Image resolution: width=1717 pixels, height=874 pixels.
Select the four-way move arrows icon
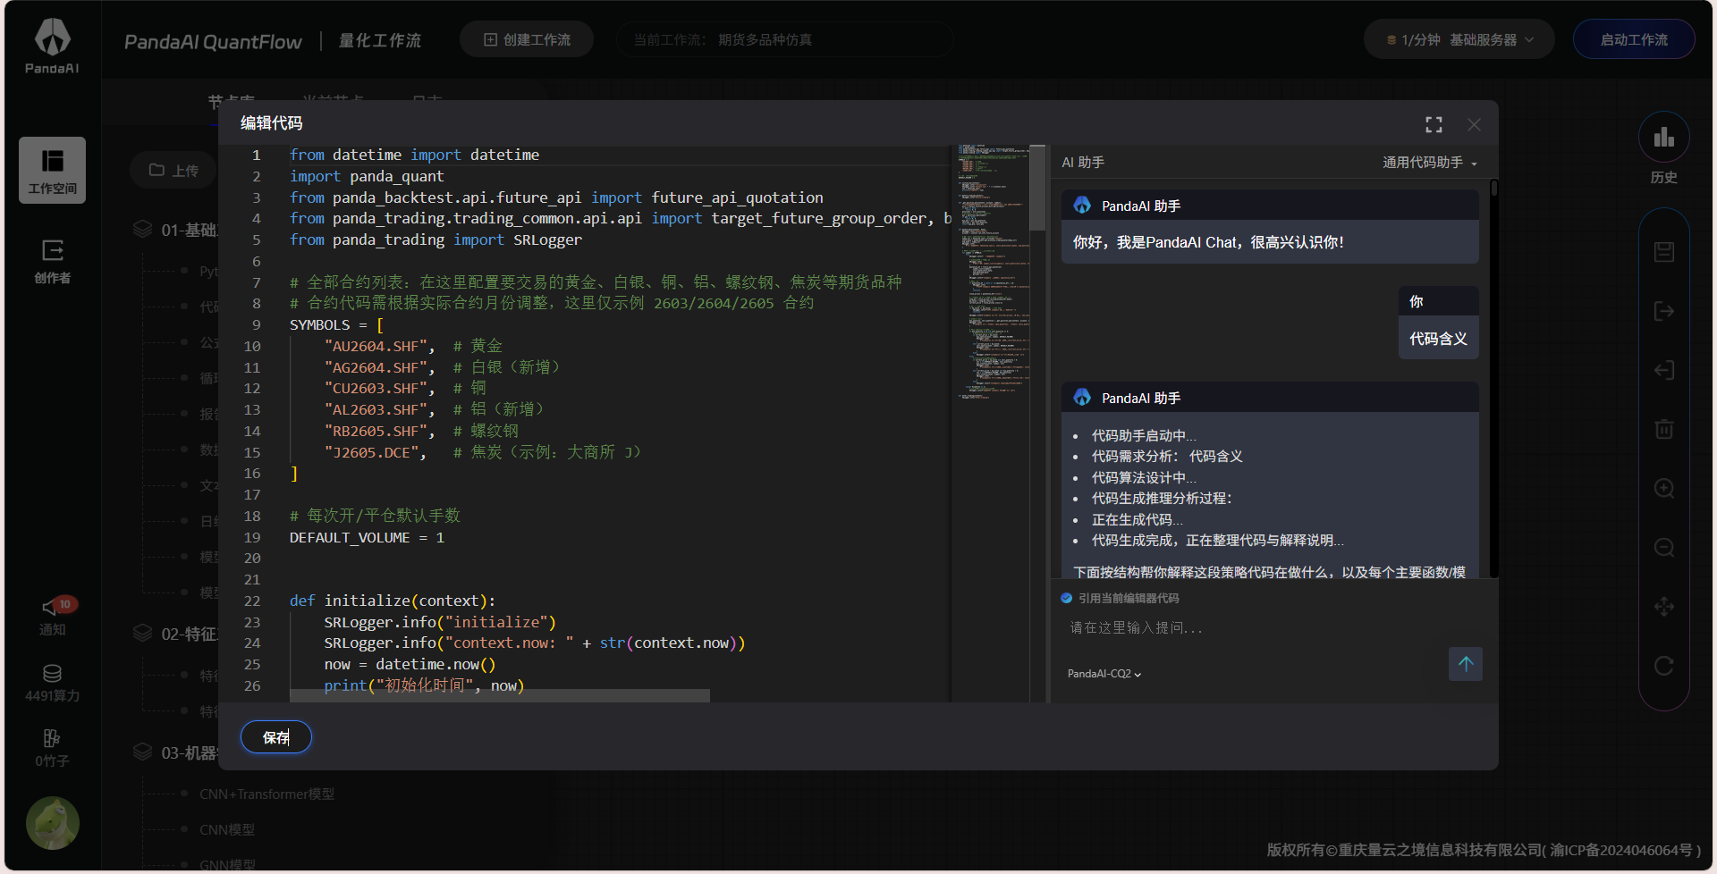coord(1664,607)
